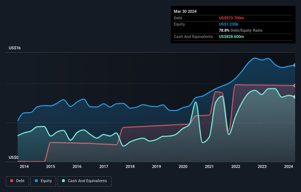Click Cash And Equivalents label in tooltip
The width and height of the screenshot is (301, 192).
193,37
